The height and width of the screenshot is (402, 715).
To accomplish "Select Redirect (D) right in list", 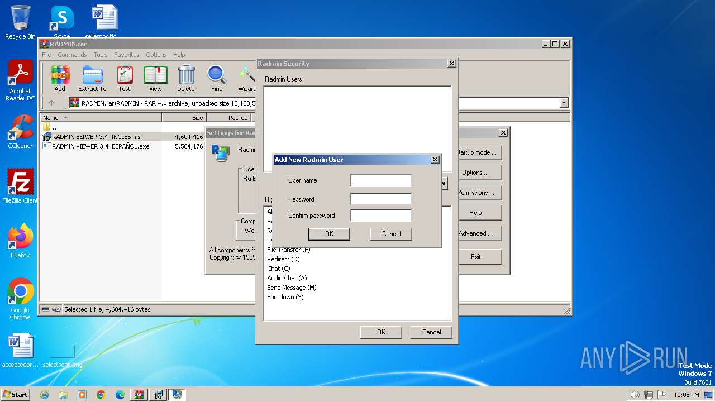I will [283, 259].
